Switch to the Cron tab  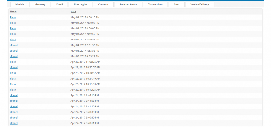click(176, 4)
